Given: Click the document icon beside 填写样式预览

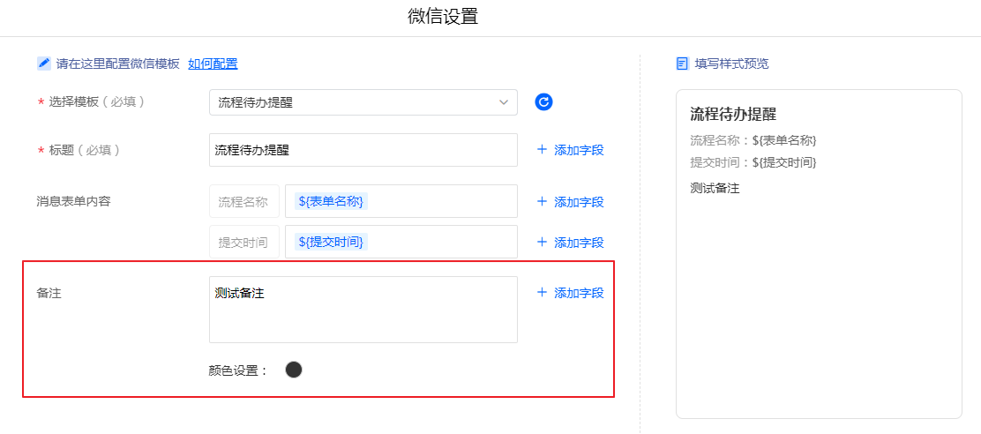Looking at the screenshot, I should pyautogui.click(x=682, y=64).
